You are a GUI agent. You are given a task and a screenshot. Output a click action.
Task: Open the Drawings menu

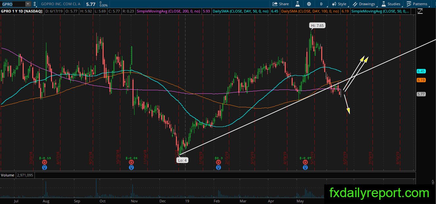pos(364,4)
